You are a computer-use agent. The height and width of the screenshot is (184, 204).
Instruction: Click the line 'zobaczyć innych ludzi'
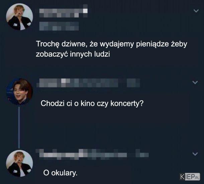(x=73, y=54)
